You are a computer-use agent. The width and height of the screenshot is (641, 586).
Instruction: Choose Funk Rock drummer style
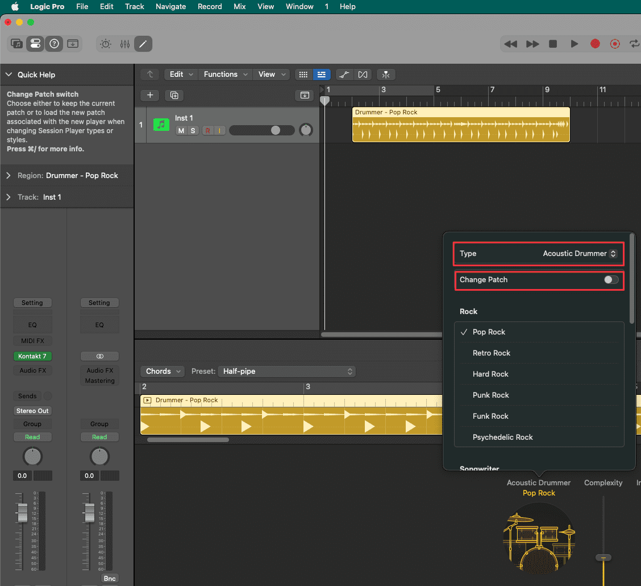click(x=539, y=416)
